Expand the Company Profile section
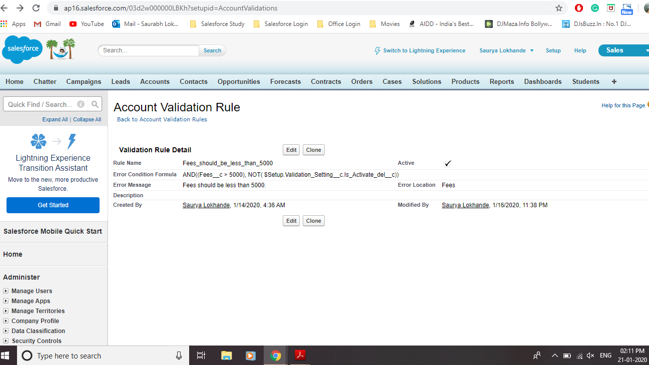The height and width of the screenshot is (365, 649). point(6,321)
